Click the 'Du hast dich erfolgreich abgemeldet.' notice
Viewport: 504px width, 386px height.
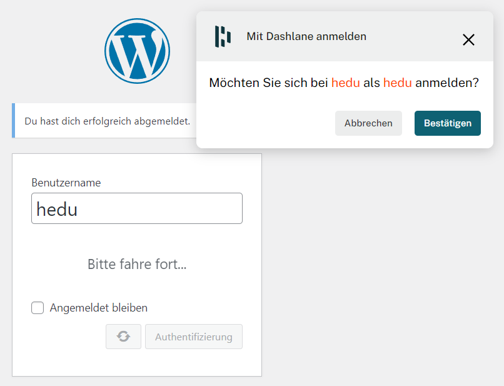point(108,121)
